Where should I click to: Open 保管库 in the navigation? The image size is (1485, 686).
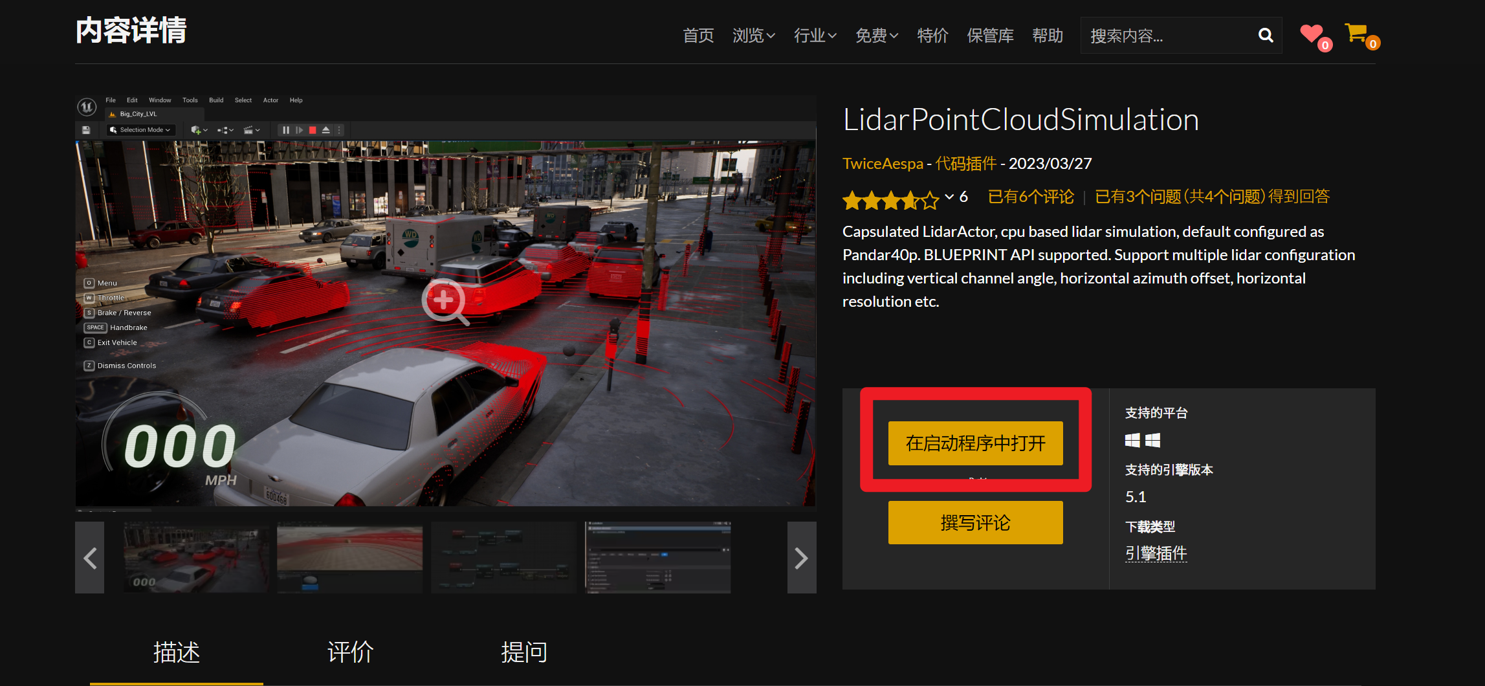(990, 36)
